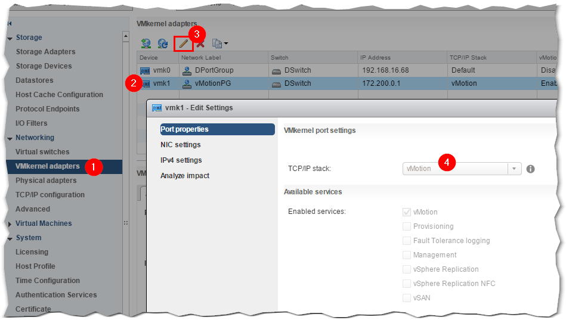The image size is (566, 323).
Task: Click the navigator collapse pin icon
Action: click(x=10, y=23)
